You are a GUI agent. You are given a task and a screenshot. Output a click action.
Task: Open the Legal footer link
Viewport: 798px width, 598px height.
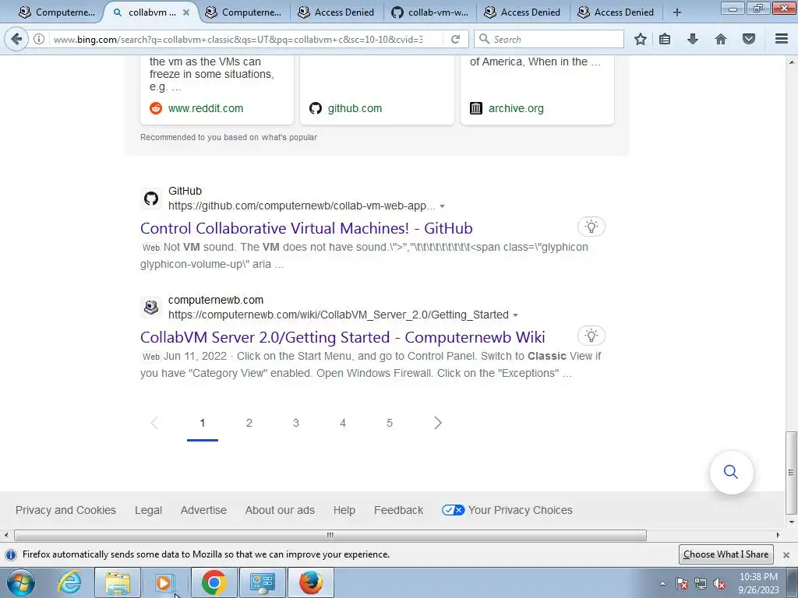tap(148, 510)
